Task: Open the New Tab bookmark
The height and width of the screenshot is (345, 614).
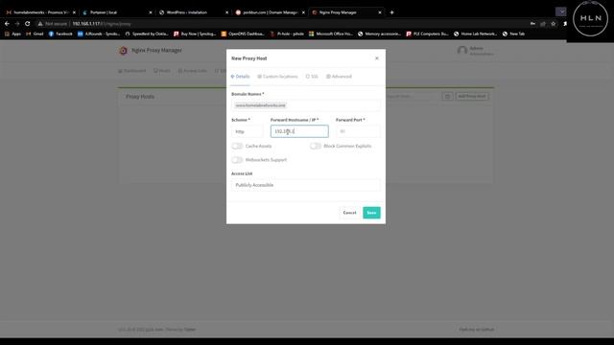Action: pos(514,34)
